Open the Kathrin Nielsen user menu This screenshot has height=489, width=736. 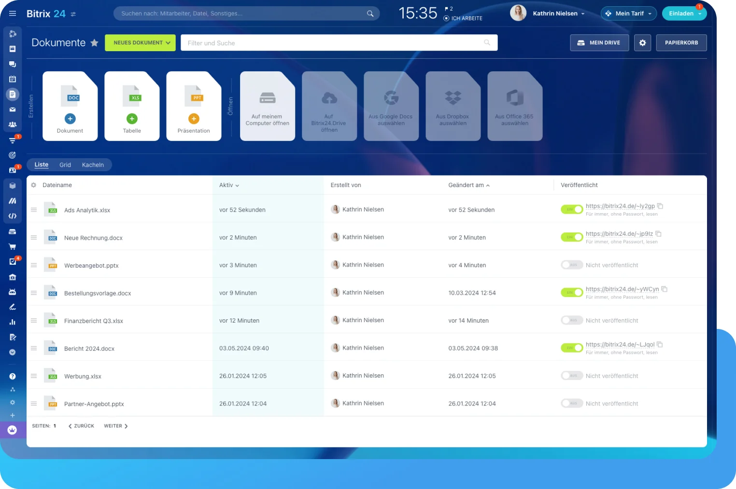[x=558, y=14]
